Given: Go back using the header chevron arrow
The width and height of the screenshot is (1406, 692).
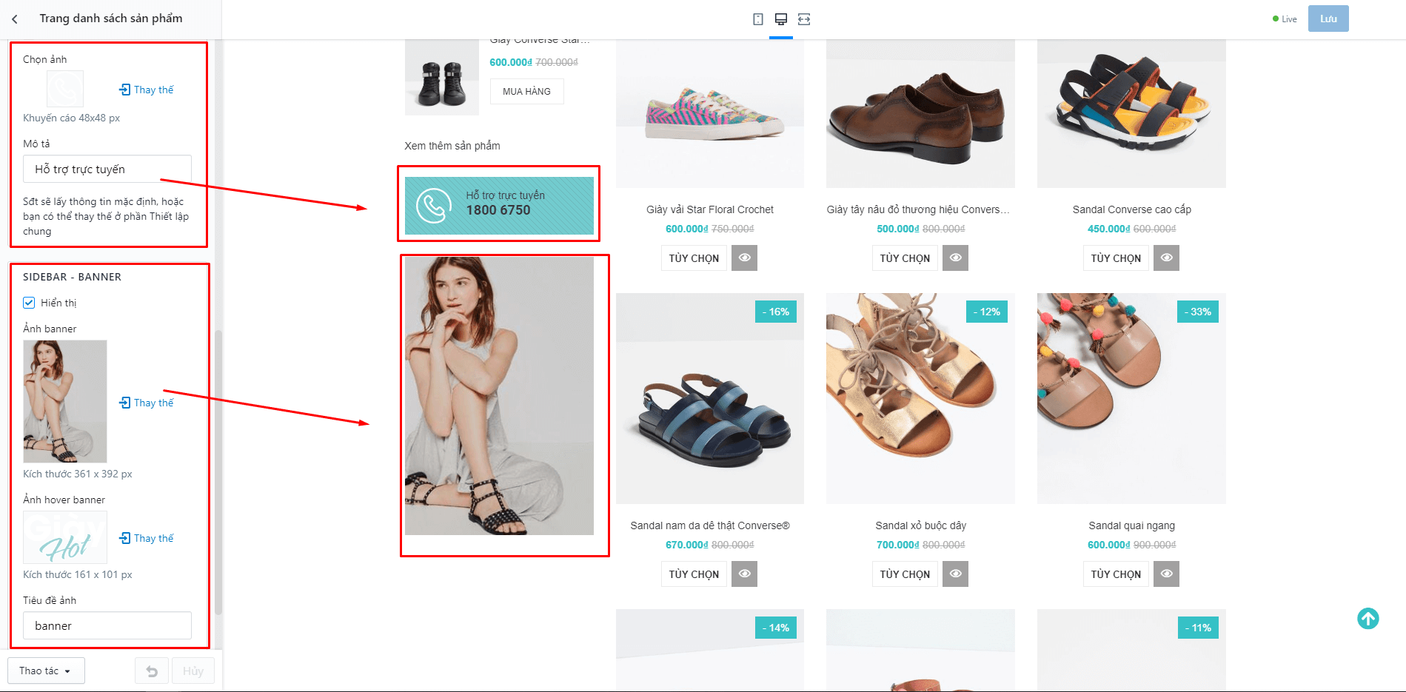Looking at the screenshot, I should coord(15,19).
